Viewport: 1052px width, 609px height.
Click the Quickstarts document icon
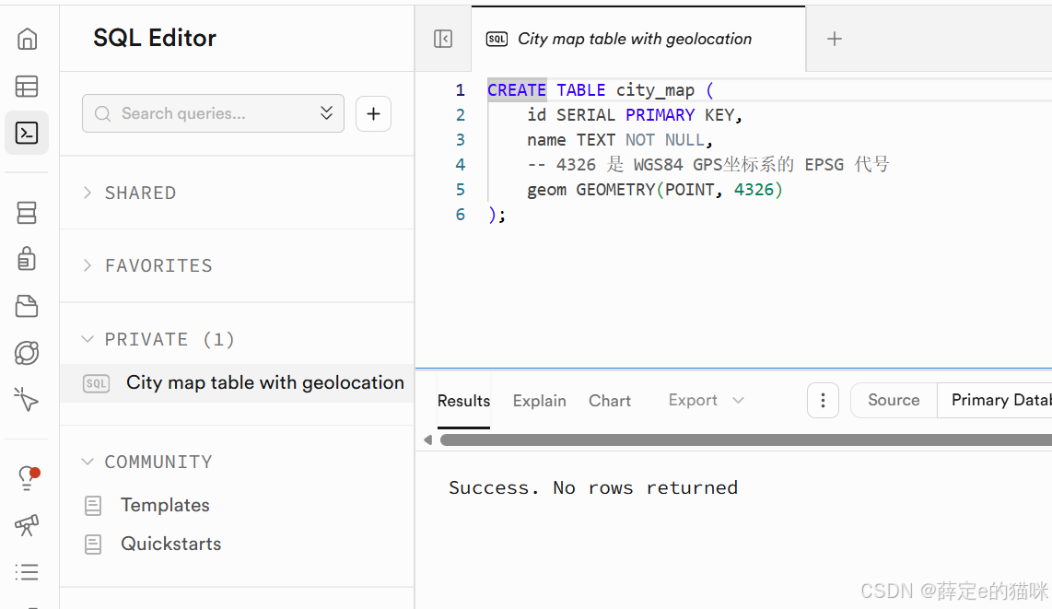(x=93, y=545)
